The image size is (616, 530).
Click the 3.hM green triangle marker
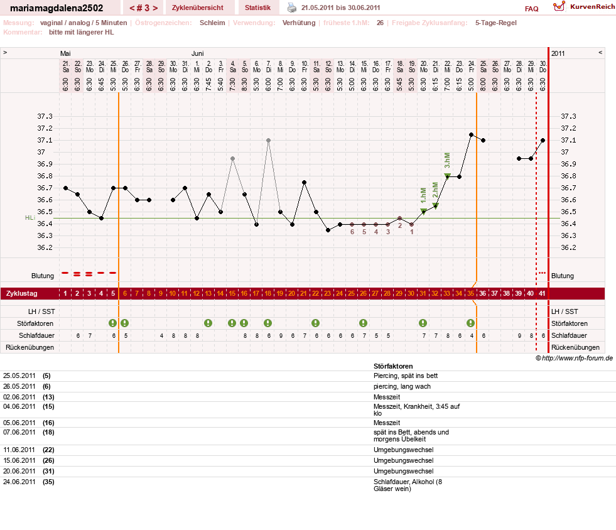tap(447, 176)
